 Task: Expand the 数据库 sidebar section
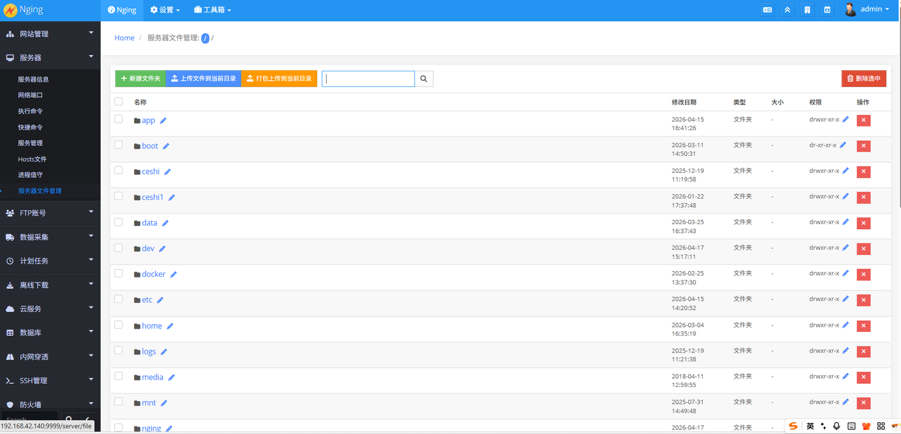(50, 333)
